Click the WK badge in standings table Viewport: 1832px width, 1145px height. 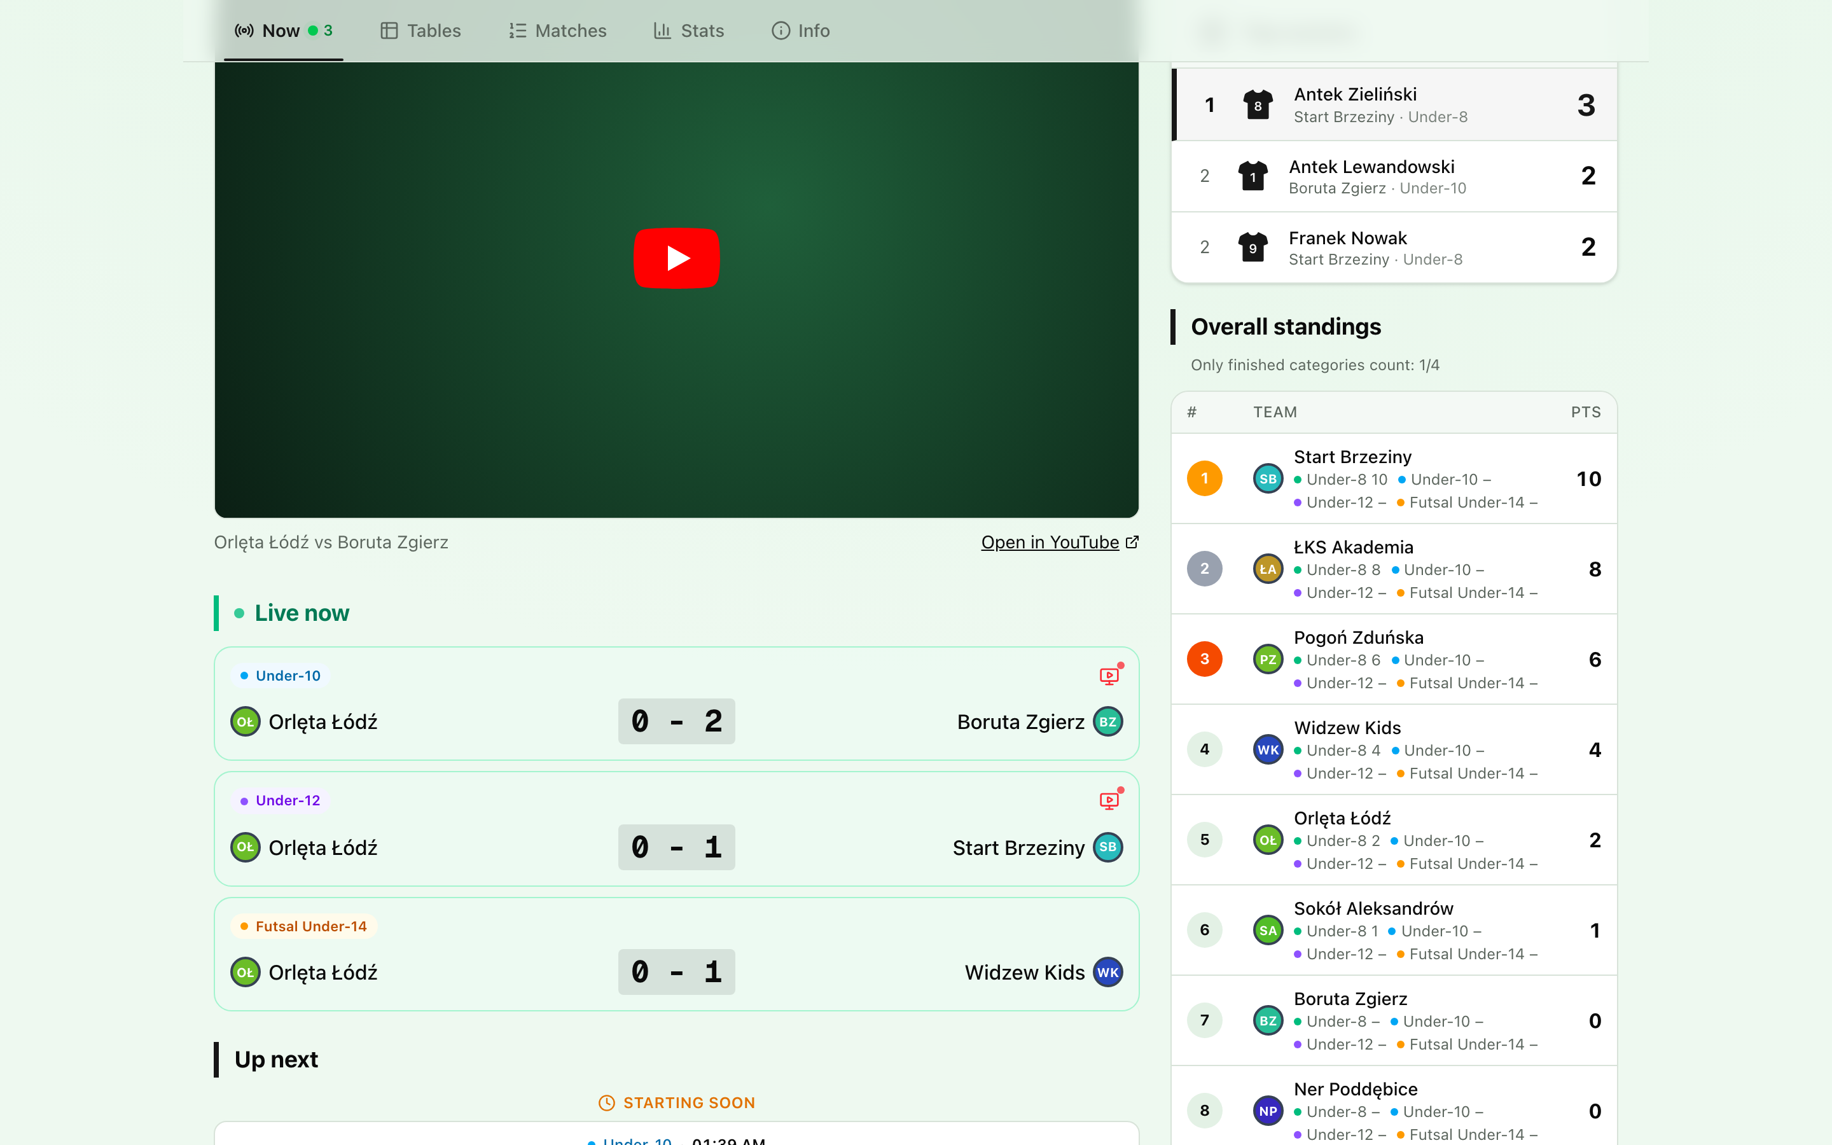point(1268,750)
